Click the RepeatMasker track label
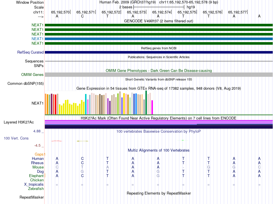This screenshot has height=204, width=273. click(32, 197)
